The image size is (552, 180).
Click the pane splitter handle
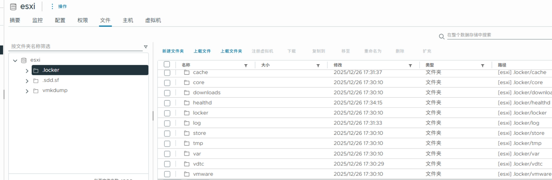[x=153, y=116]
